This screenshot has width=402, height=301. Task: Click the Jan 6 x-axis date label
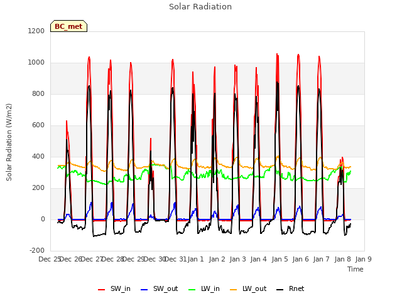[x=300, y=259]
